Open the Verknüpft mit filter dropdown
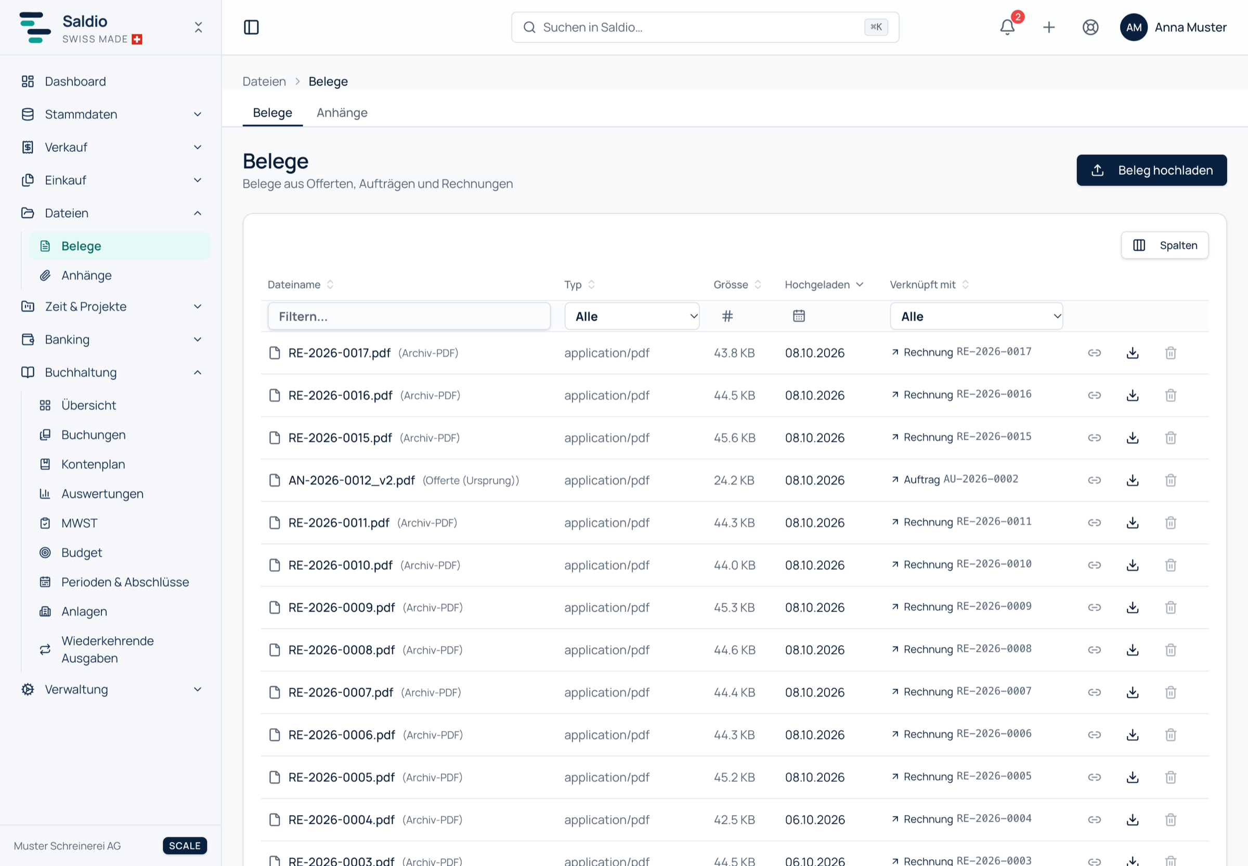 (976, 317)
